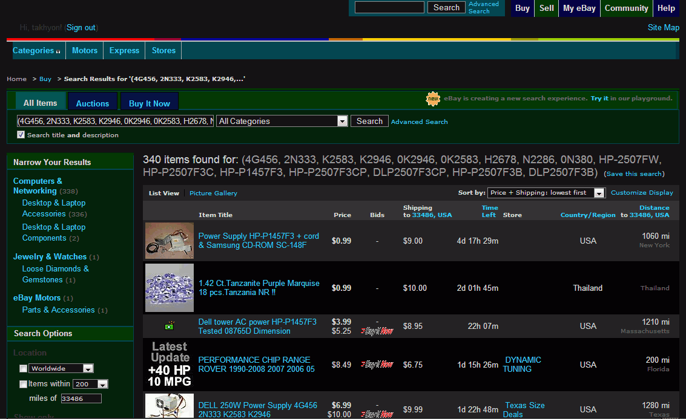Open My eBay top menu
This screenshot has height=419, width=686.
[x=579, y=8]
